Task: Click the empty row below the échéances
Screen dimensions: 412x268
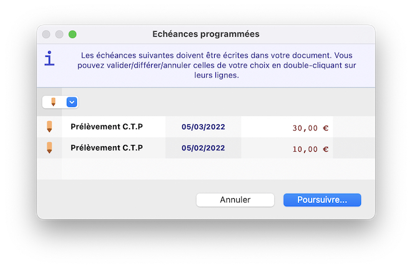Action: tap(206, 169)
